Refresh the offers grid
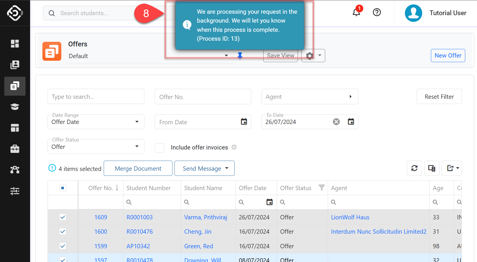This screenshot has height=262, width=477. [x=414, y=168]
